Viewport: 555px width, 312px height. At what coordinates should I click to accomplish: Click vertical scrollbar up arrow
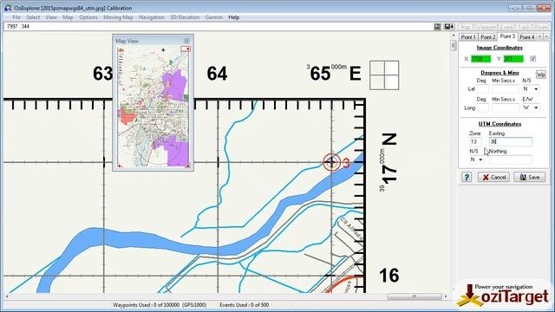[454, 36]
